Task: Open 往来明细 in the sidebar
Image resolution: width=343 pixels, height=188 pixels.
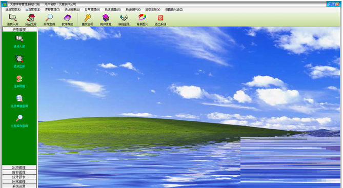Action: [x=19, y=81]
